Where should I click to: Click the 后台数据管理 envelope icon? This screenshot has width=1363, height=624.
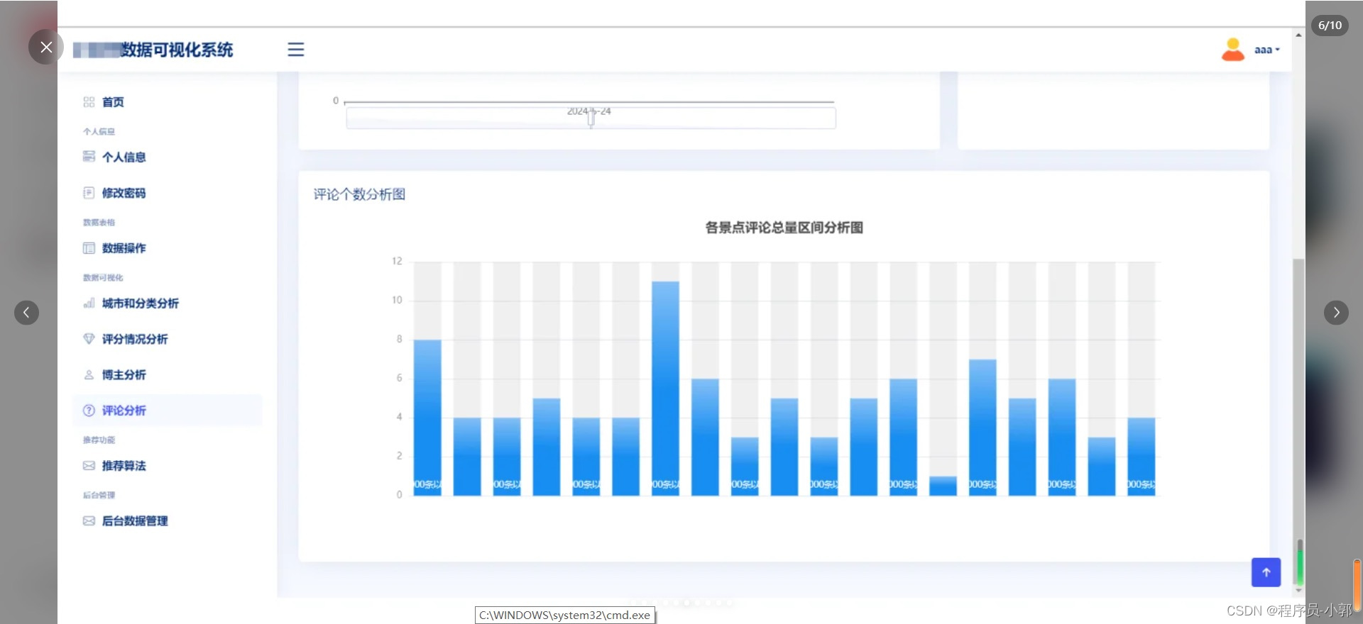(x=89, y=521)
